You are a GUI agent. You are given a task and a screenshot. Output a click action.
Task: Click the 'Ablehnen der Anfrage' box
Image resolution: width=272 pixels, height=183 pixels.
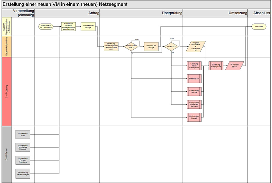click(x=152, y=47)
